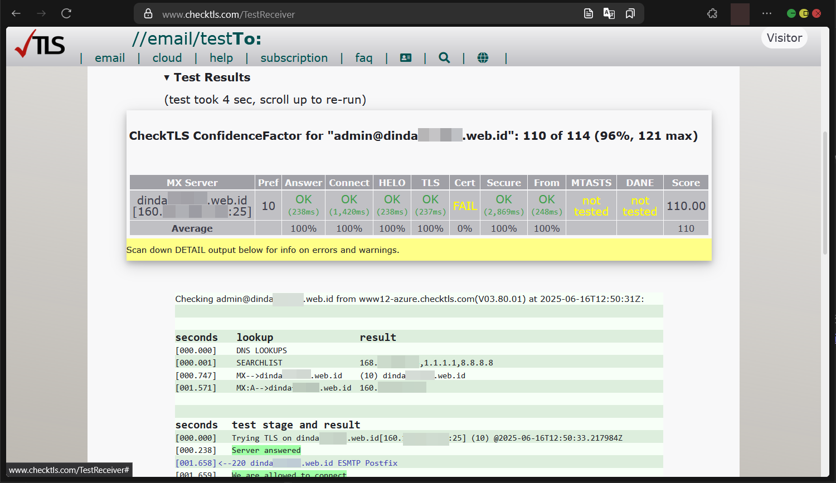Click the Cert column header

pos(465,183)
